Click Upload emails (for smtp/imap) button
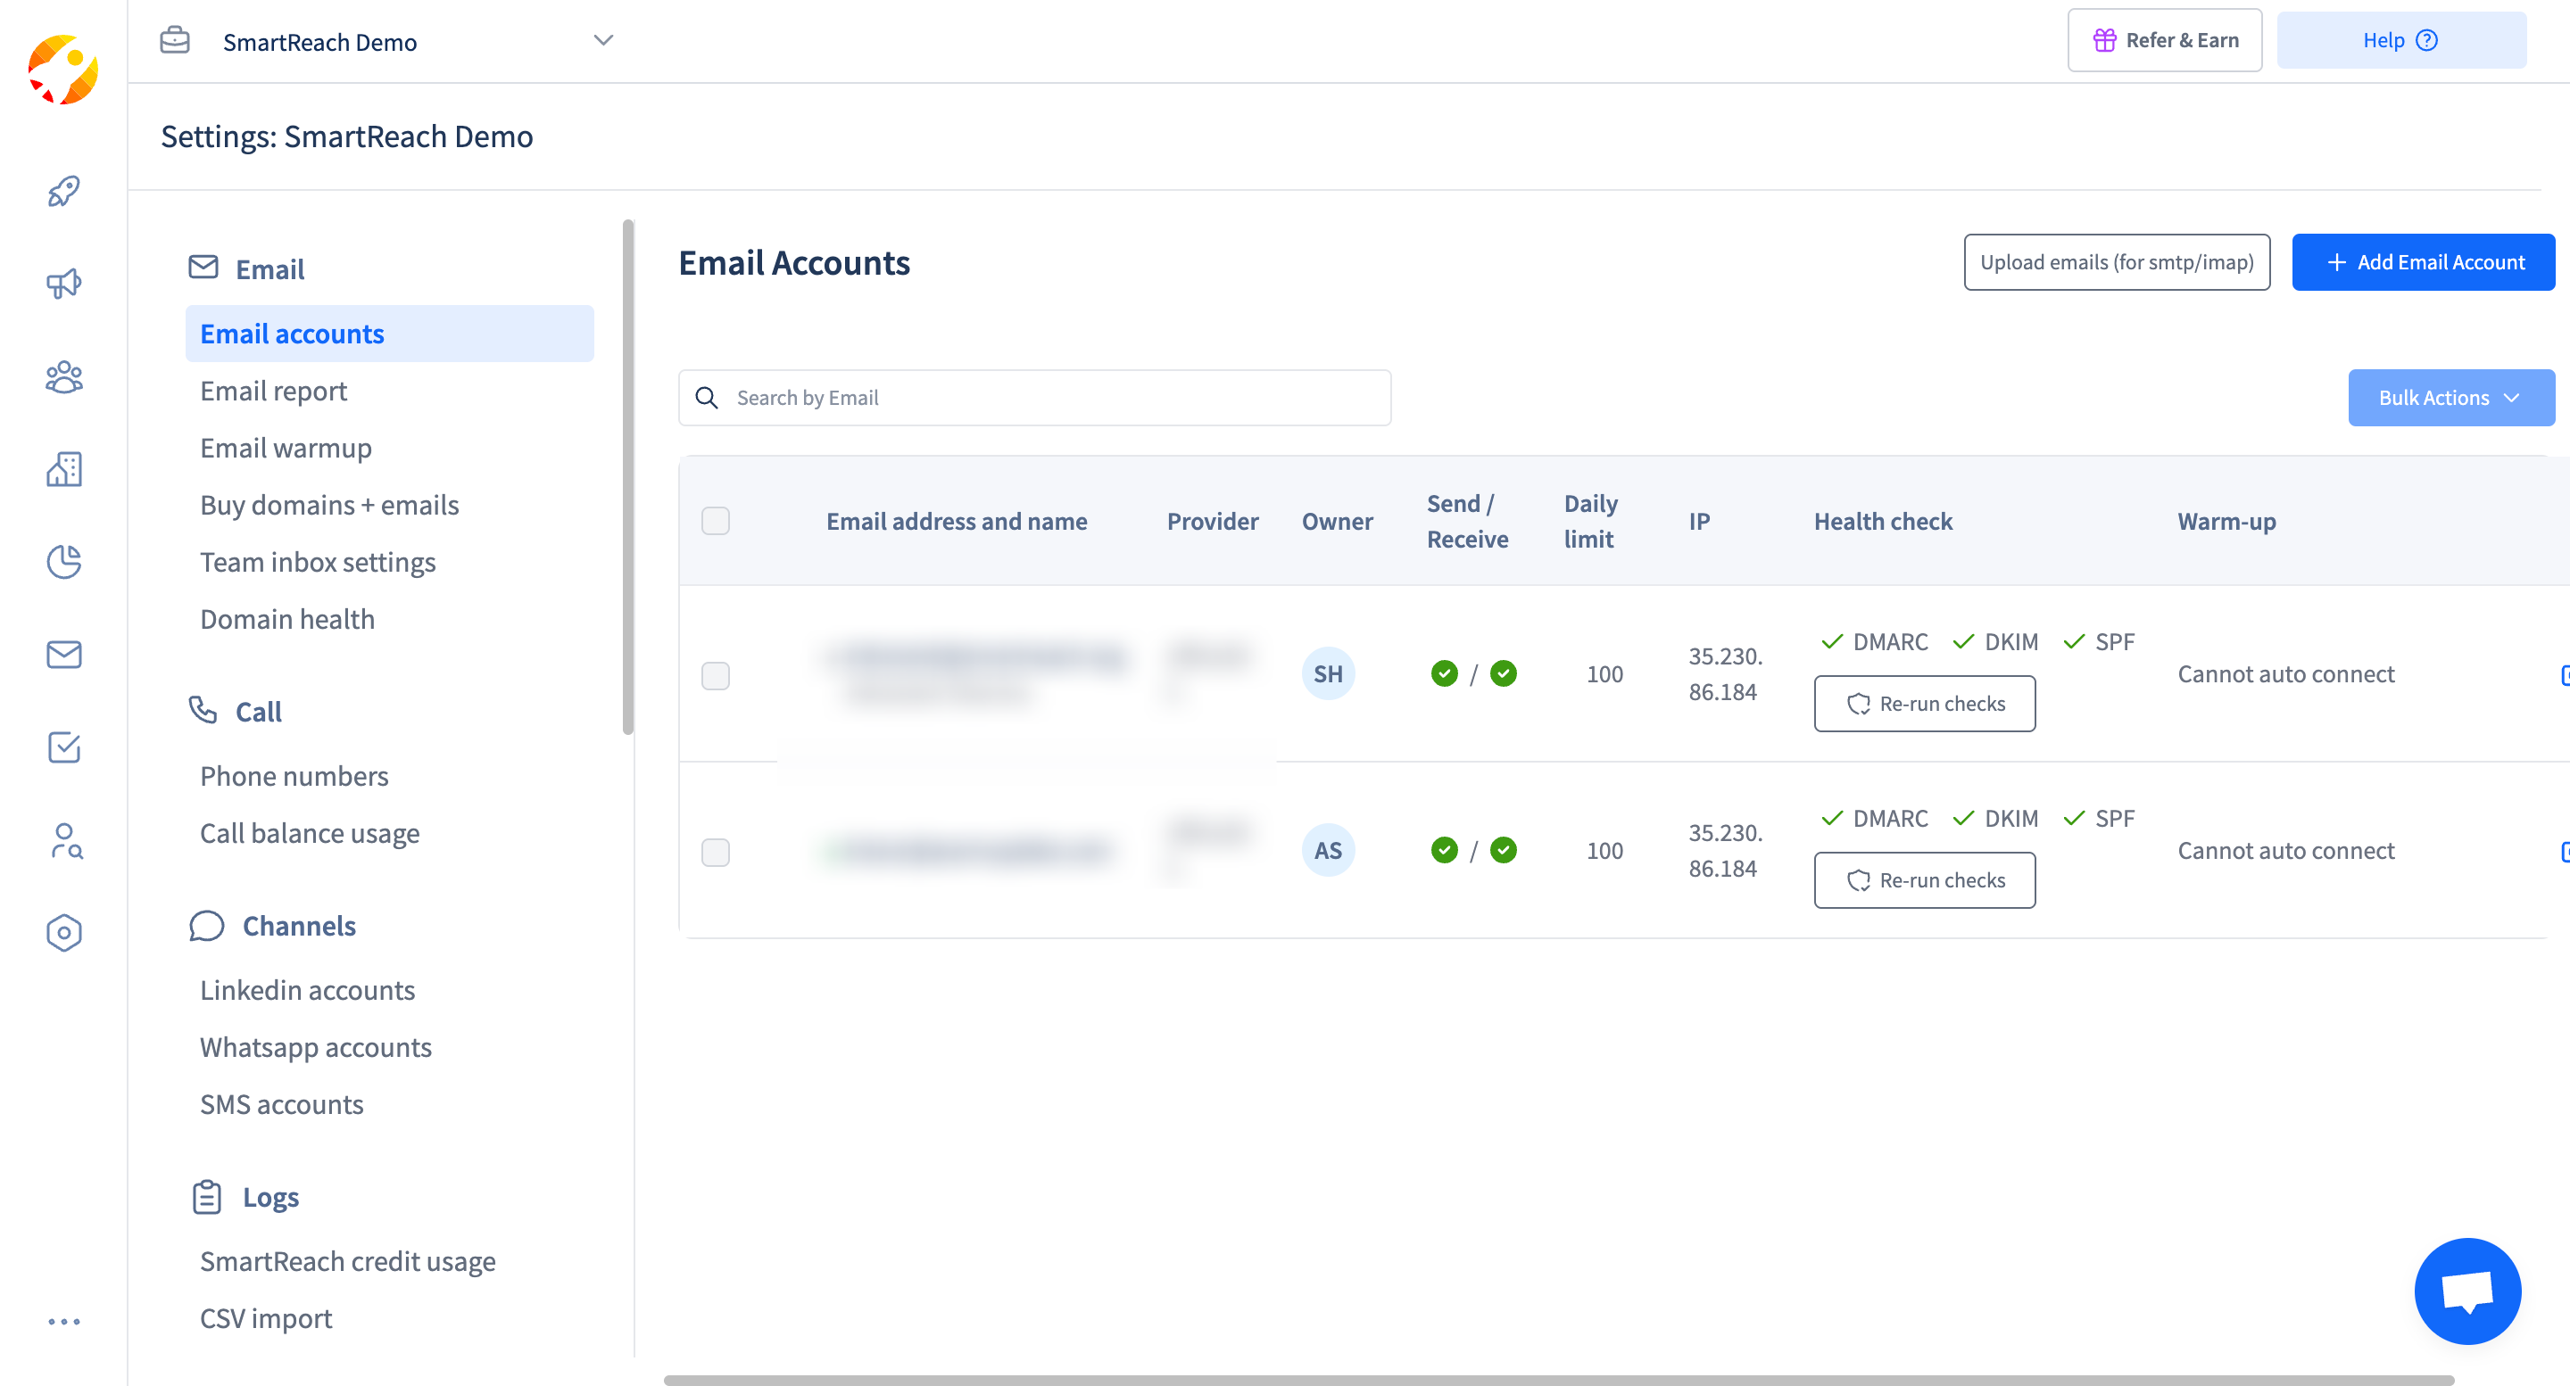 click(x=2116, y=262)
